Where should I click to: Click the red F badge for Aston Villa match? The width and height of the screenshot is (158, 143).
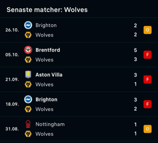147,79
